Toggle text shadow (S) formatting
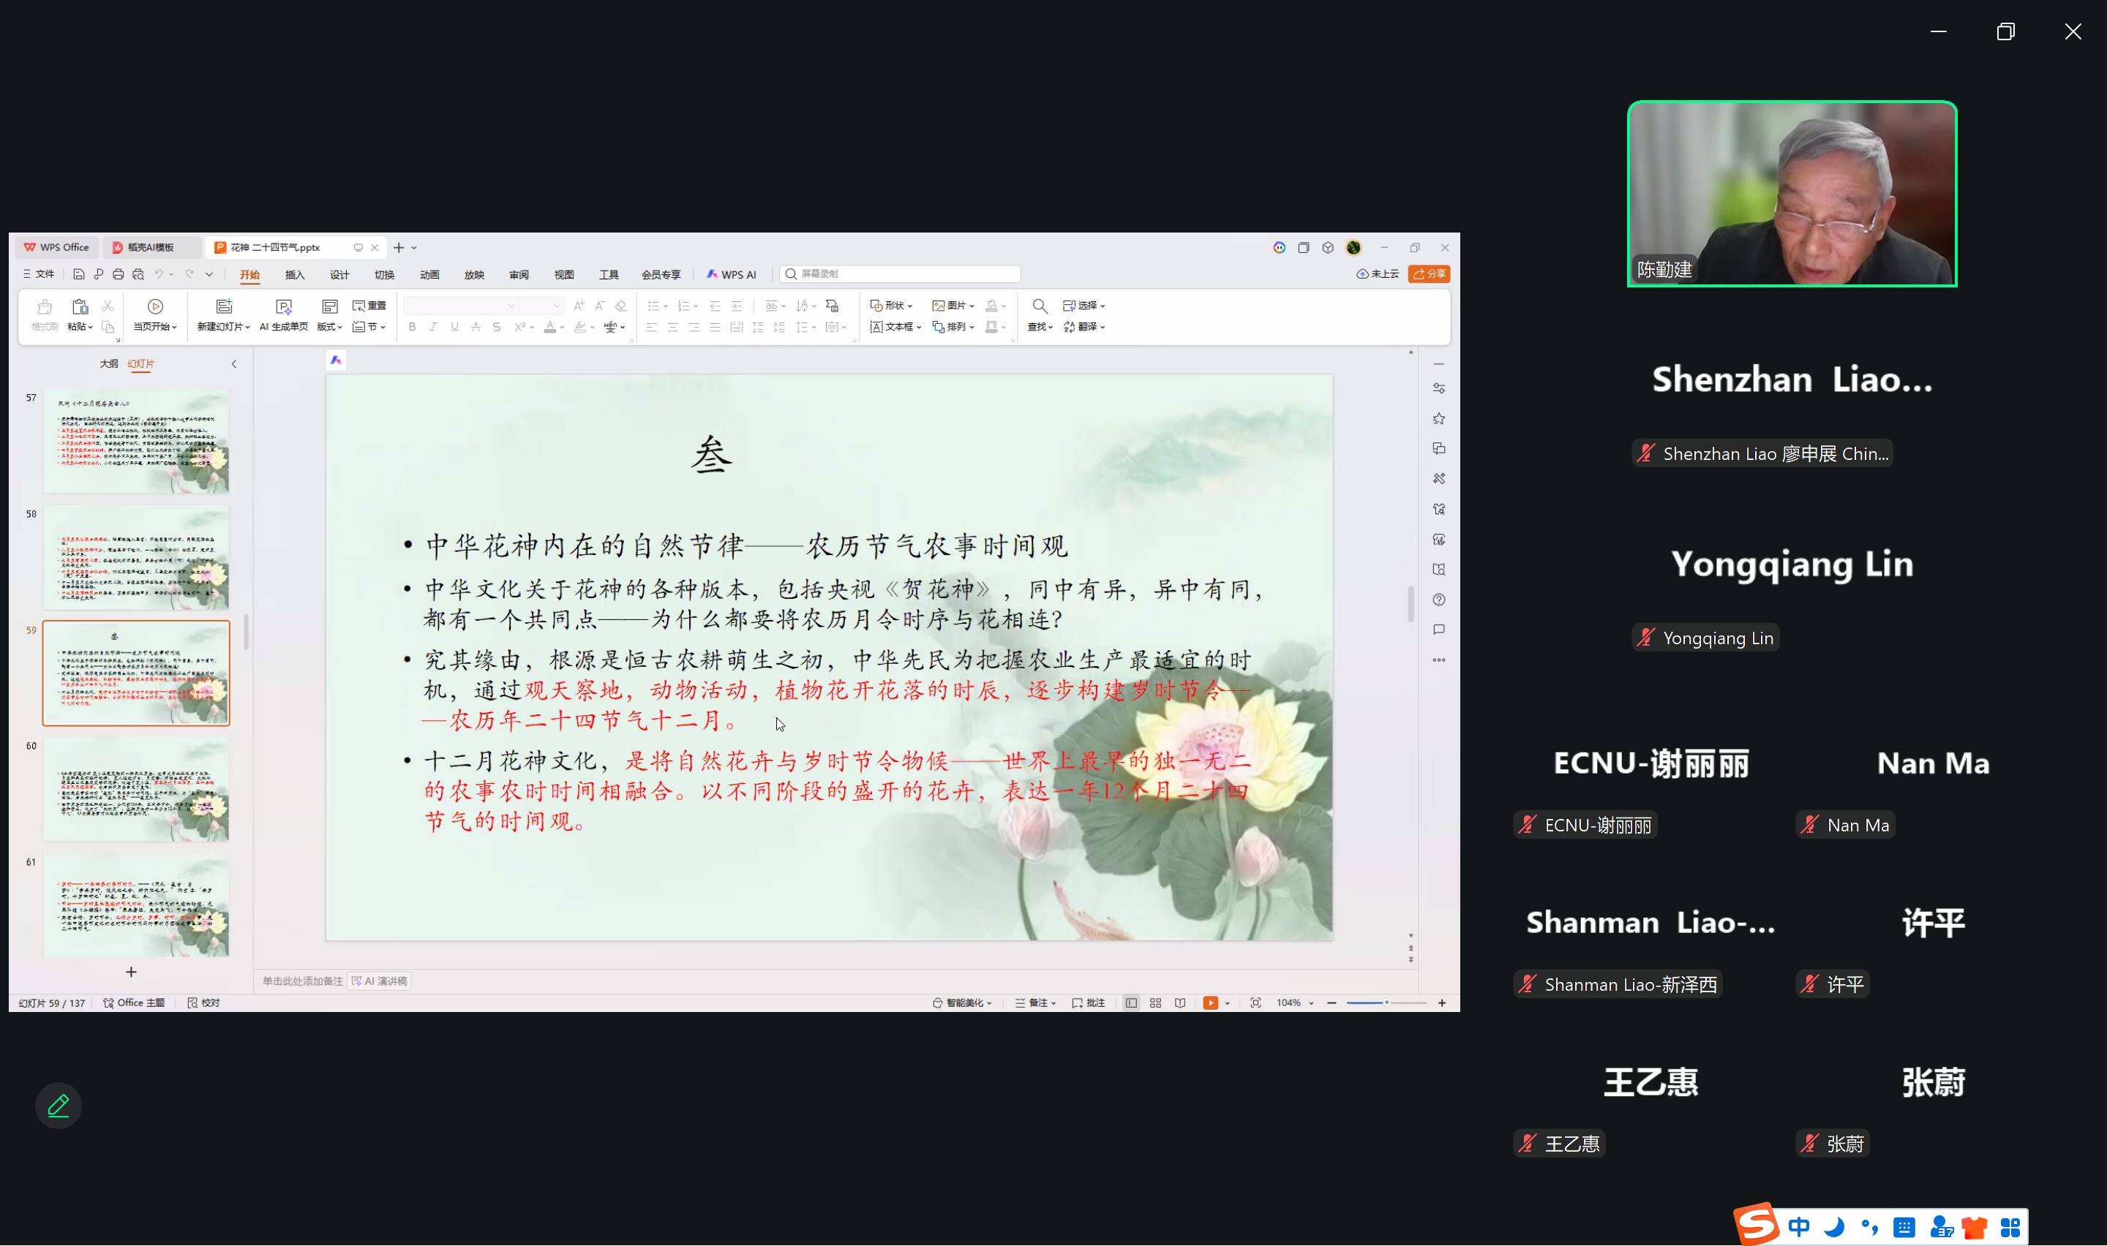 496,328
